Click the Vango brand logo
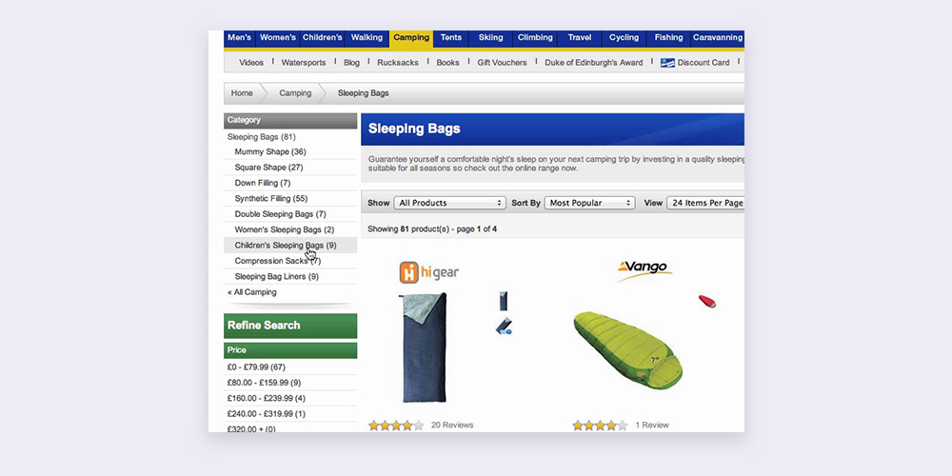The width and height of the screenshot is (952, 476). [645, 270]
